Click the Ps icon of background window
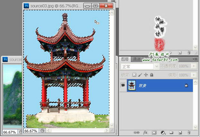Screen dimensions: 200x137 coord(5,59)
